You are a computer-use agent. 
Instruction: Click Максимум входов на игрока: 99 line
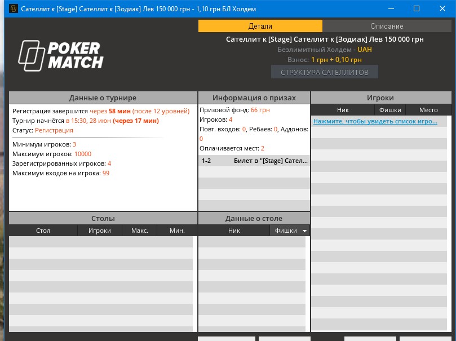pos(61,173)
